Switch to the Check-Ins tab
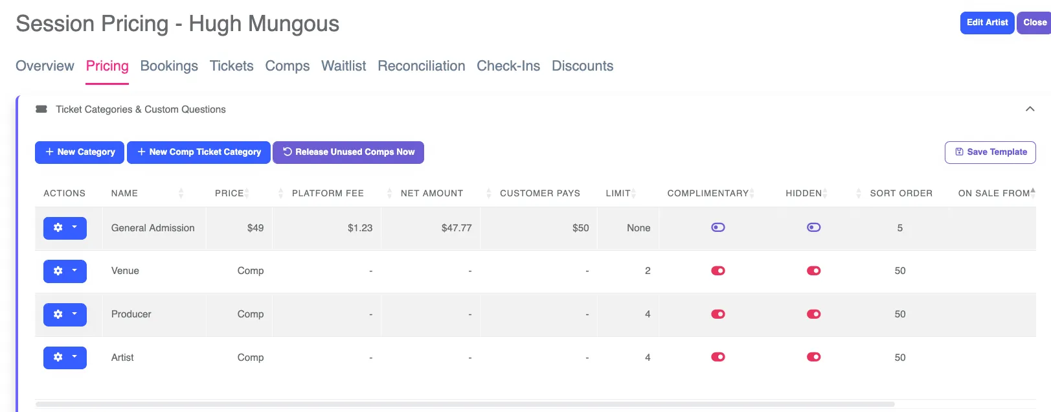 (x=508, y=66)
